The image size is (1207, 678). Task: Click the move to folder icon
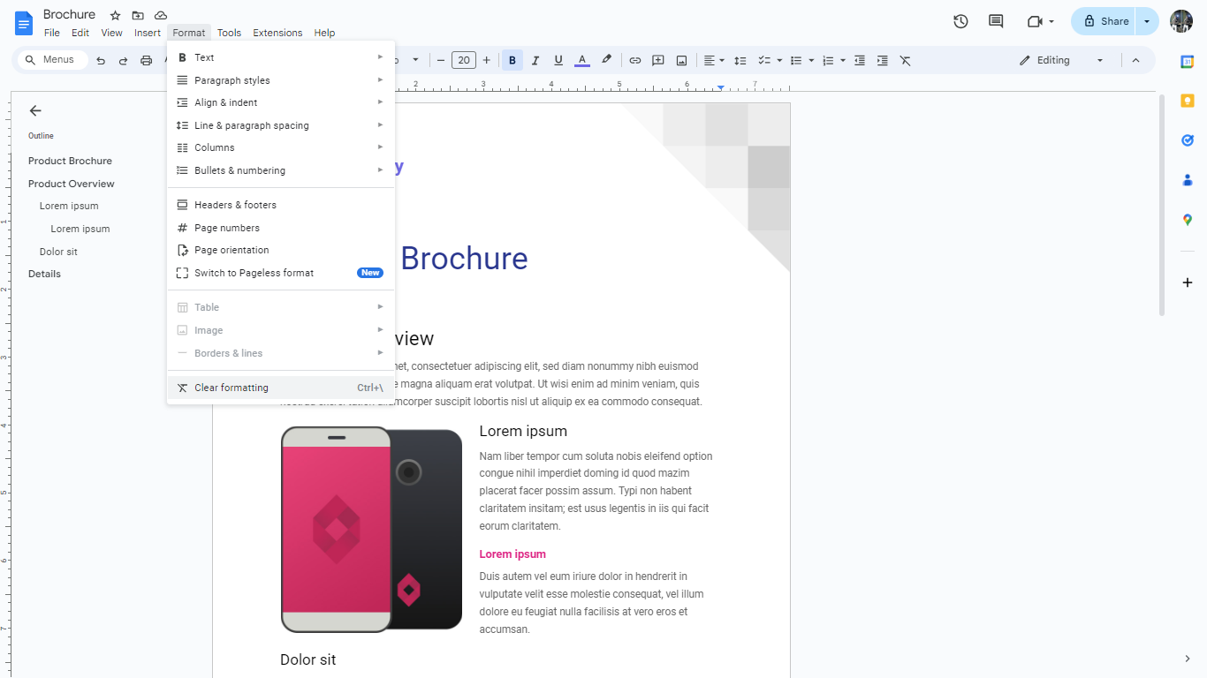[x=138, y=15]
